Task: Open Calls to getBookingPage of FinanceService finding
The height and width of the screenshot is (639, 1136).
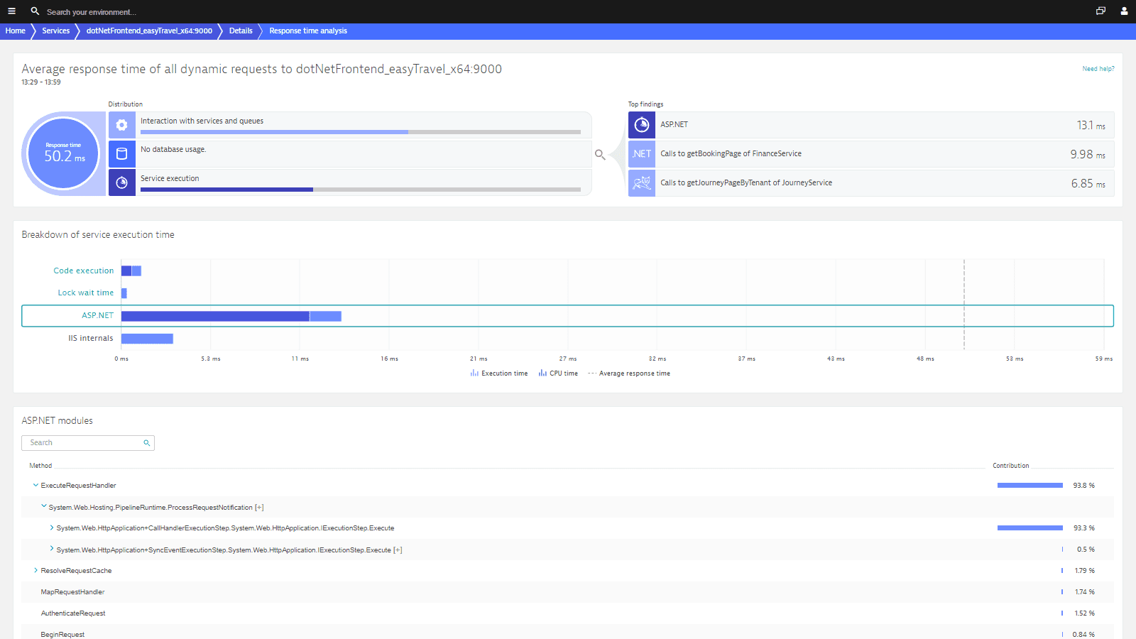Action: pos(871,154)
